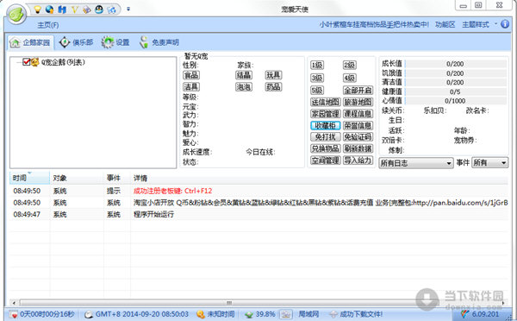Click the 洁具 button
The image size is (517, 321).
(x=191, y=87)
